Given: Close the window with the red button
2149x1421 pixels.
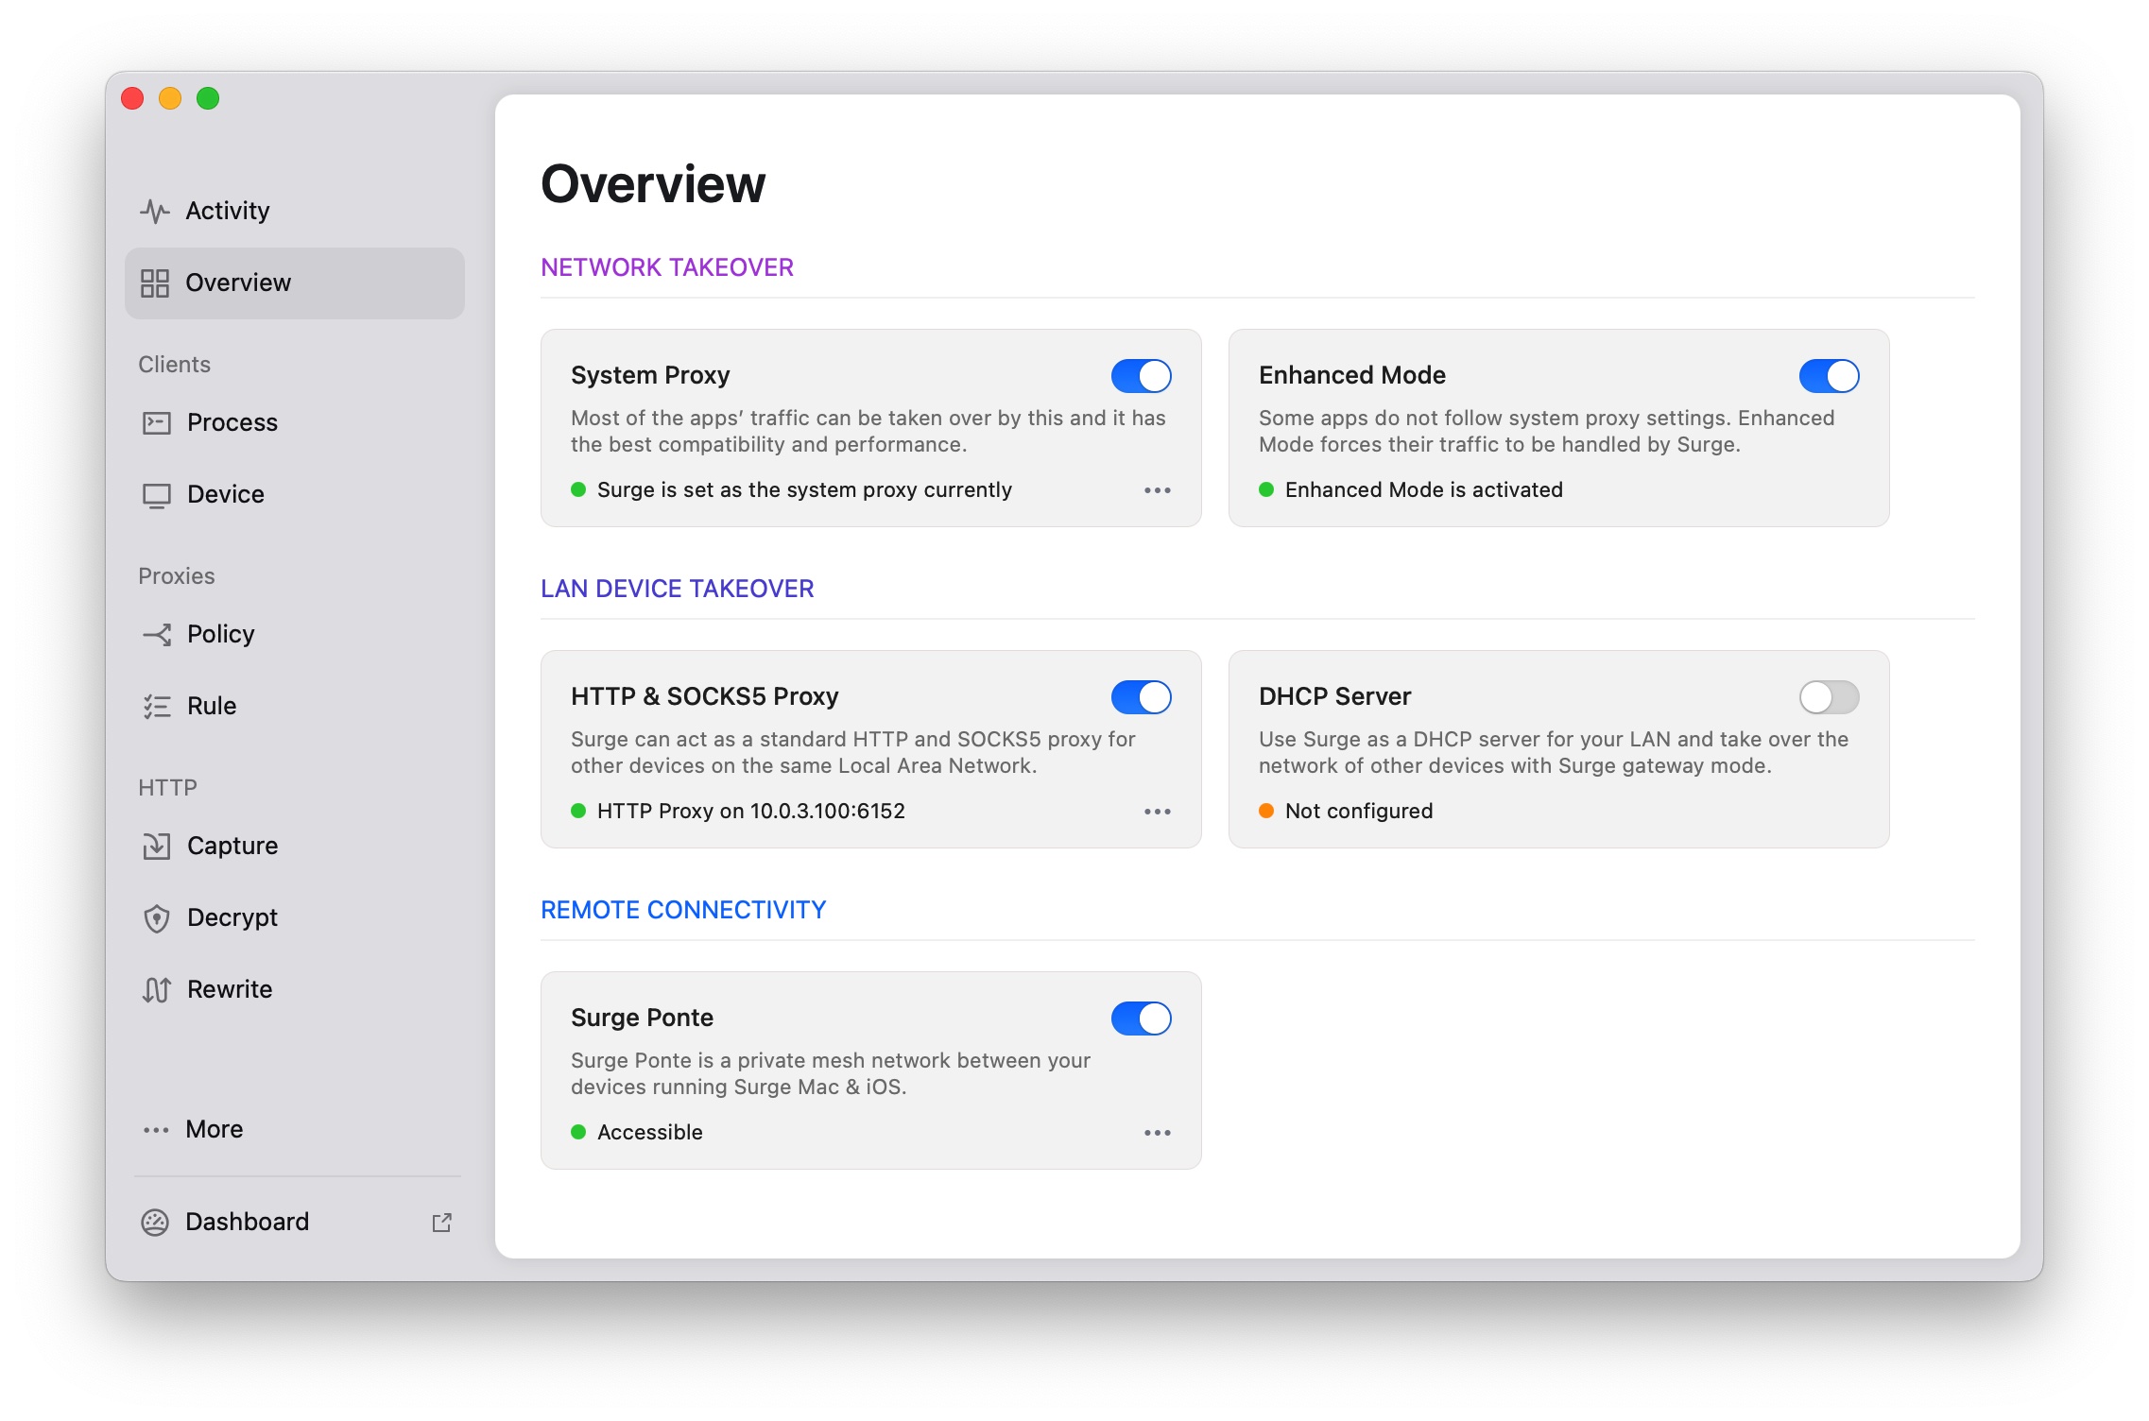Looking at the screenshot, I should tap(132, 98).
